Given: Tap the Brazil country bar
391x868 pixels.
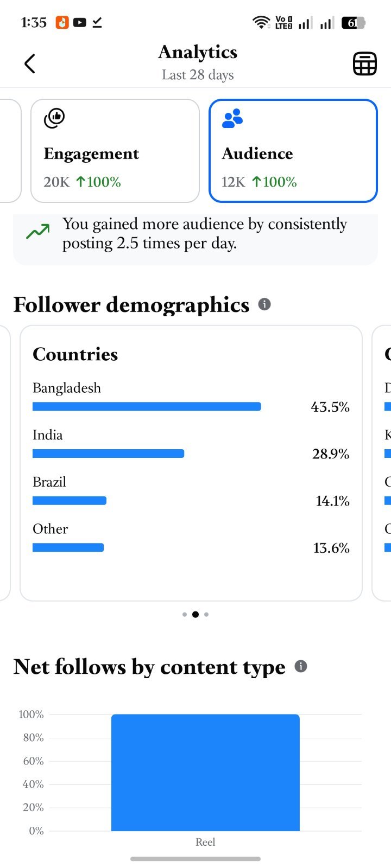Looking at the screenshot, I should click(x=70, y=501).
